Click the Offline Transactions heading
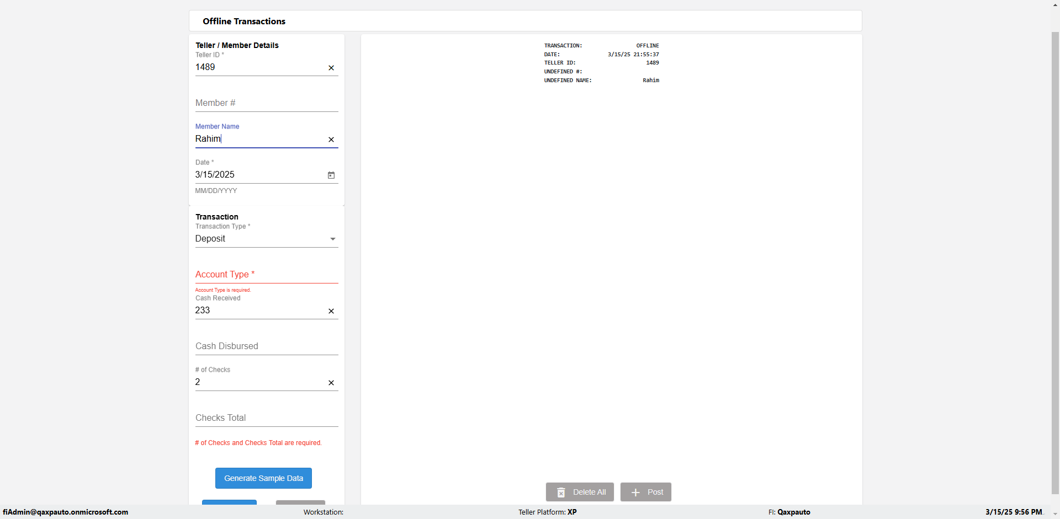The width and height of the screenshot is (1060, 519). click(244, 21)
